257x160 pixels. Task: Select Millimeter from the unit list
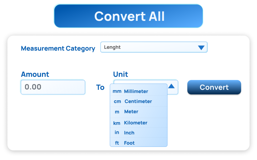click(136, 91)
